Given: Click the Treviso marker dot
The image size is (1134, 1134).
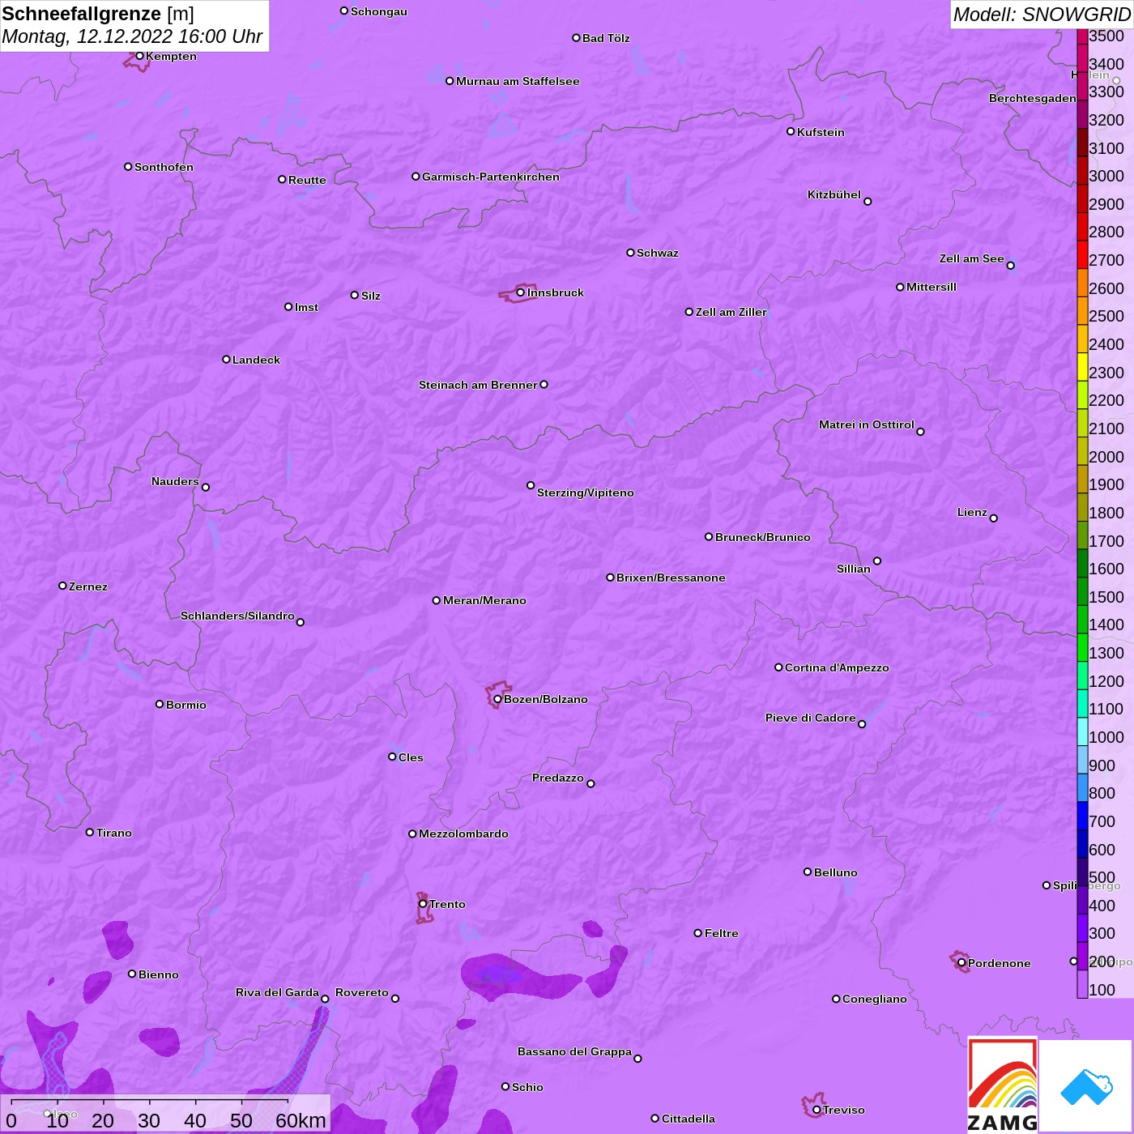Looking at the screenshot, I should [816, 1110].
